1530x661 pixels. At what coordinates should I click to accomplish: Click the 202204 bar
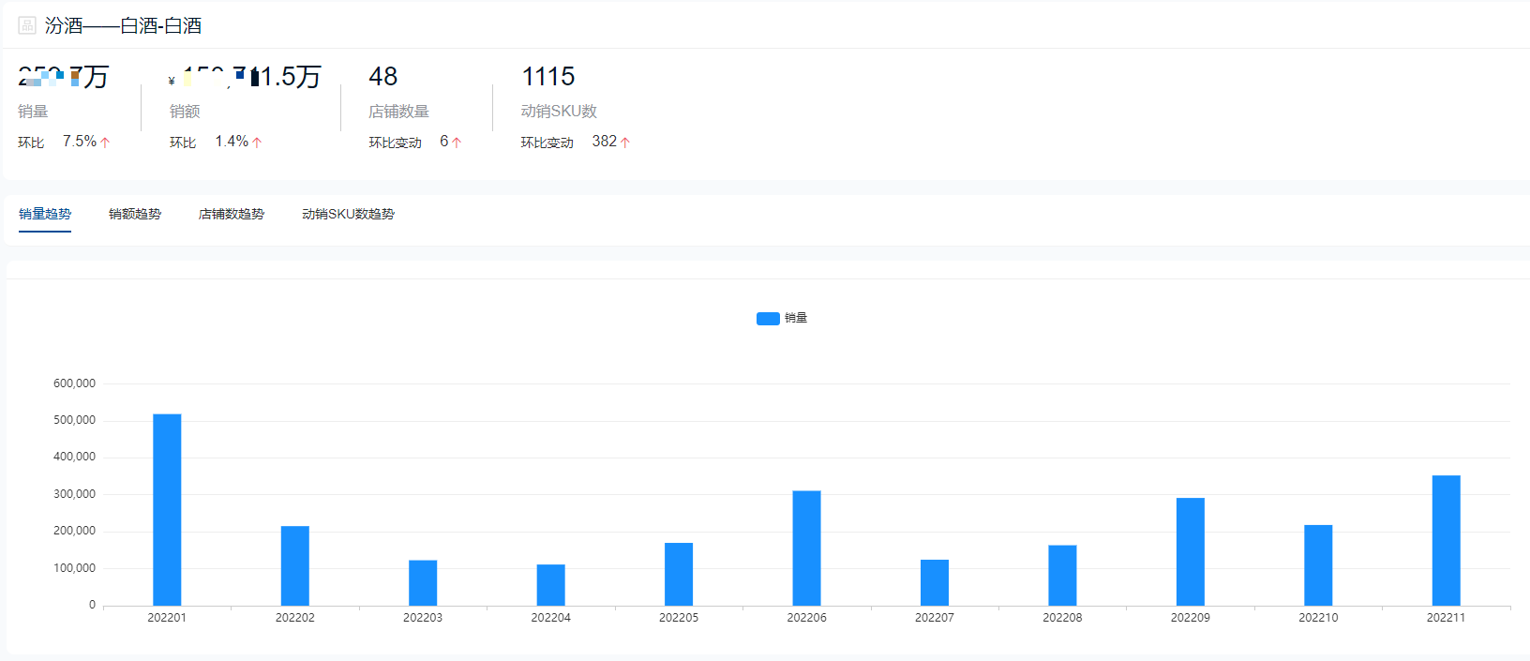coord(550,585)
